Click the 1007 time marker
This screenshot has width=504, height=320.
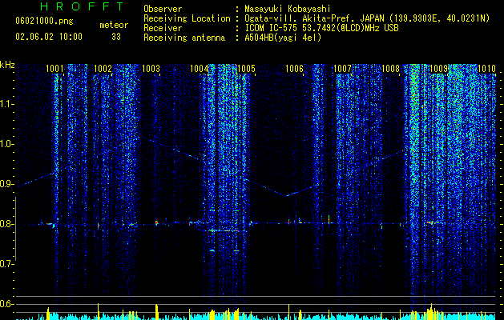(342, 68)
